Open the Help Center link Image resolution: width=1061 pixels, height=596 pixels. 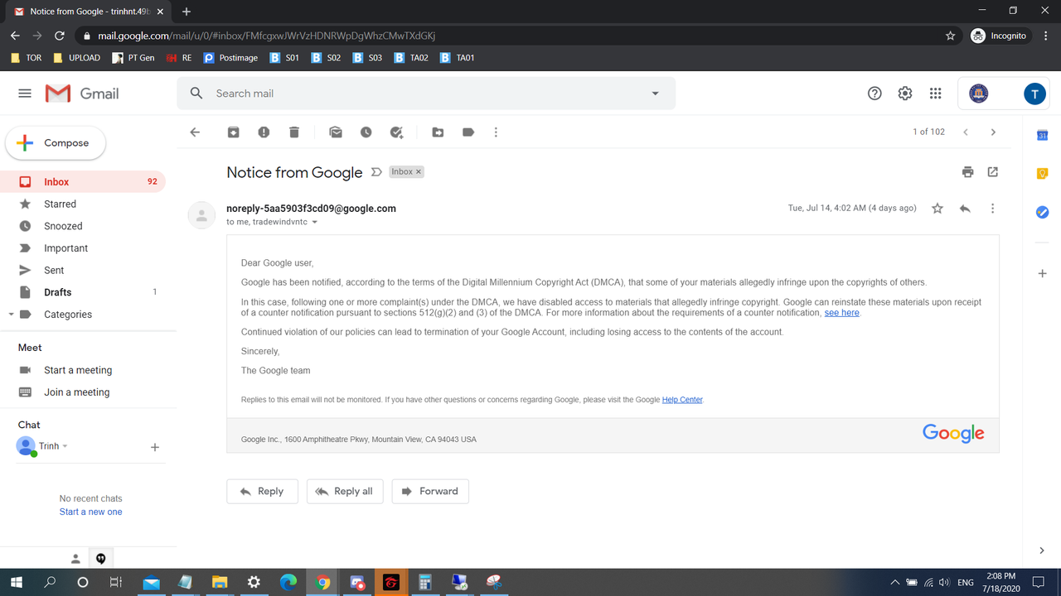coord(682,400)
